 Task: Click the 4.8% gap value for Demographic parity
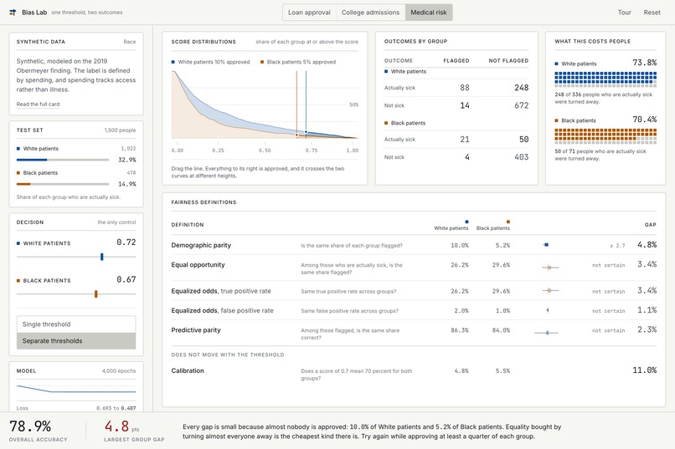pyautogui.click(x=647, y=244)
